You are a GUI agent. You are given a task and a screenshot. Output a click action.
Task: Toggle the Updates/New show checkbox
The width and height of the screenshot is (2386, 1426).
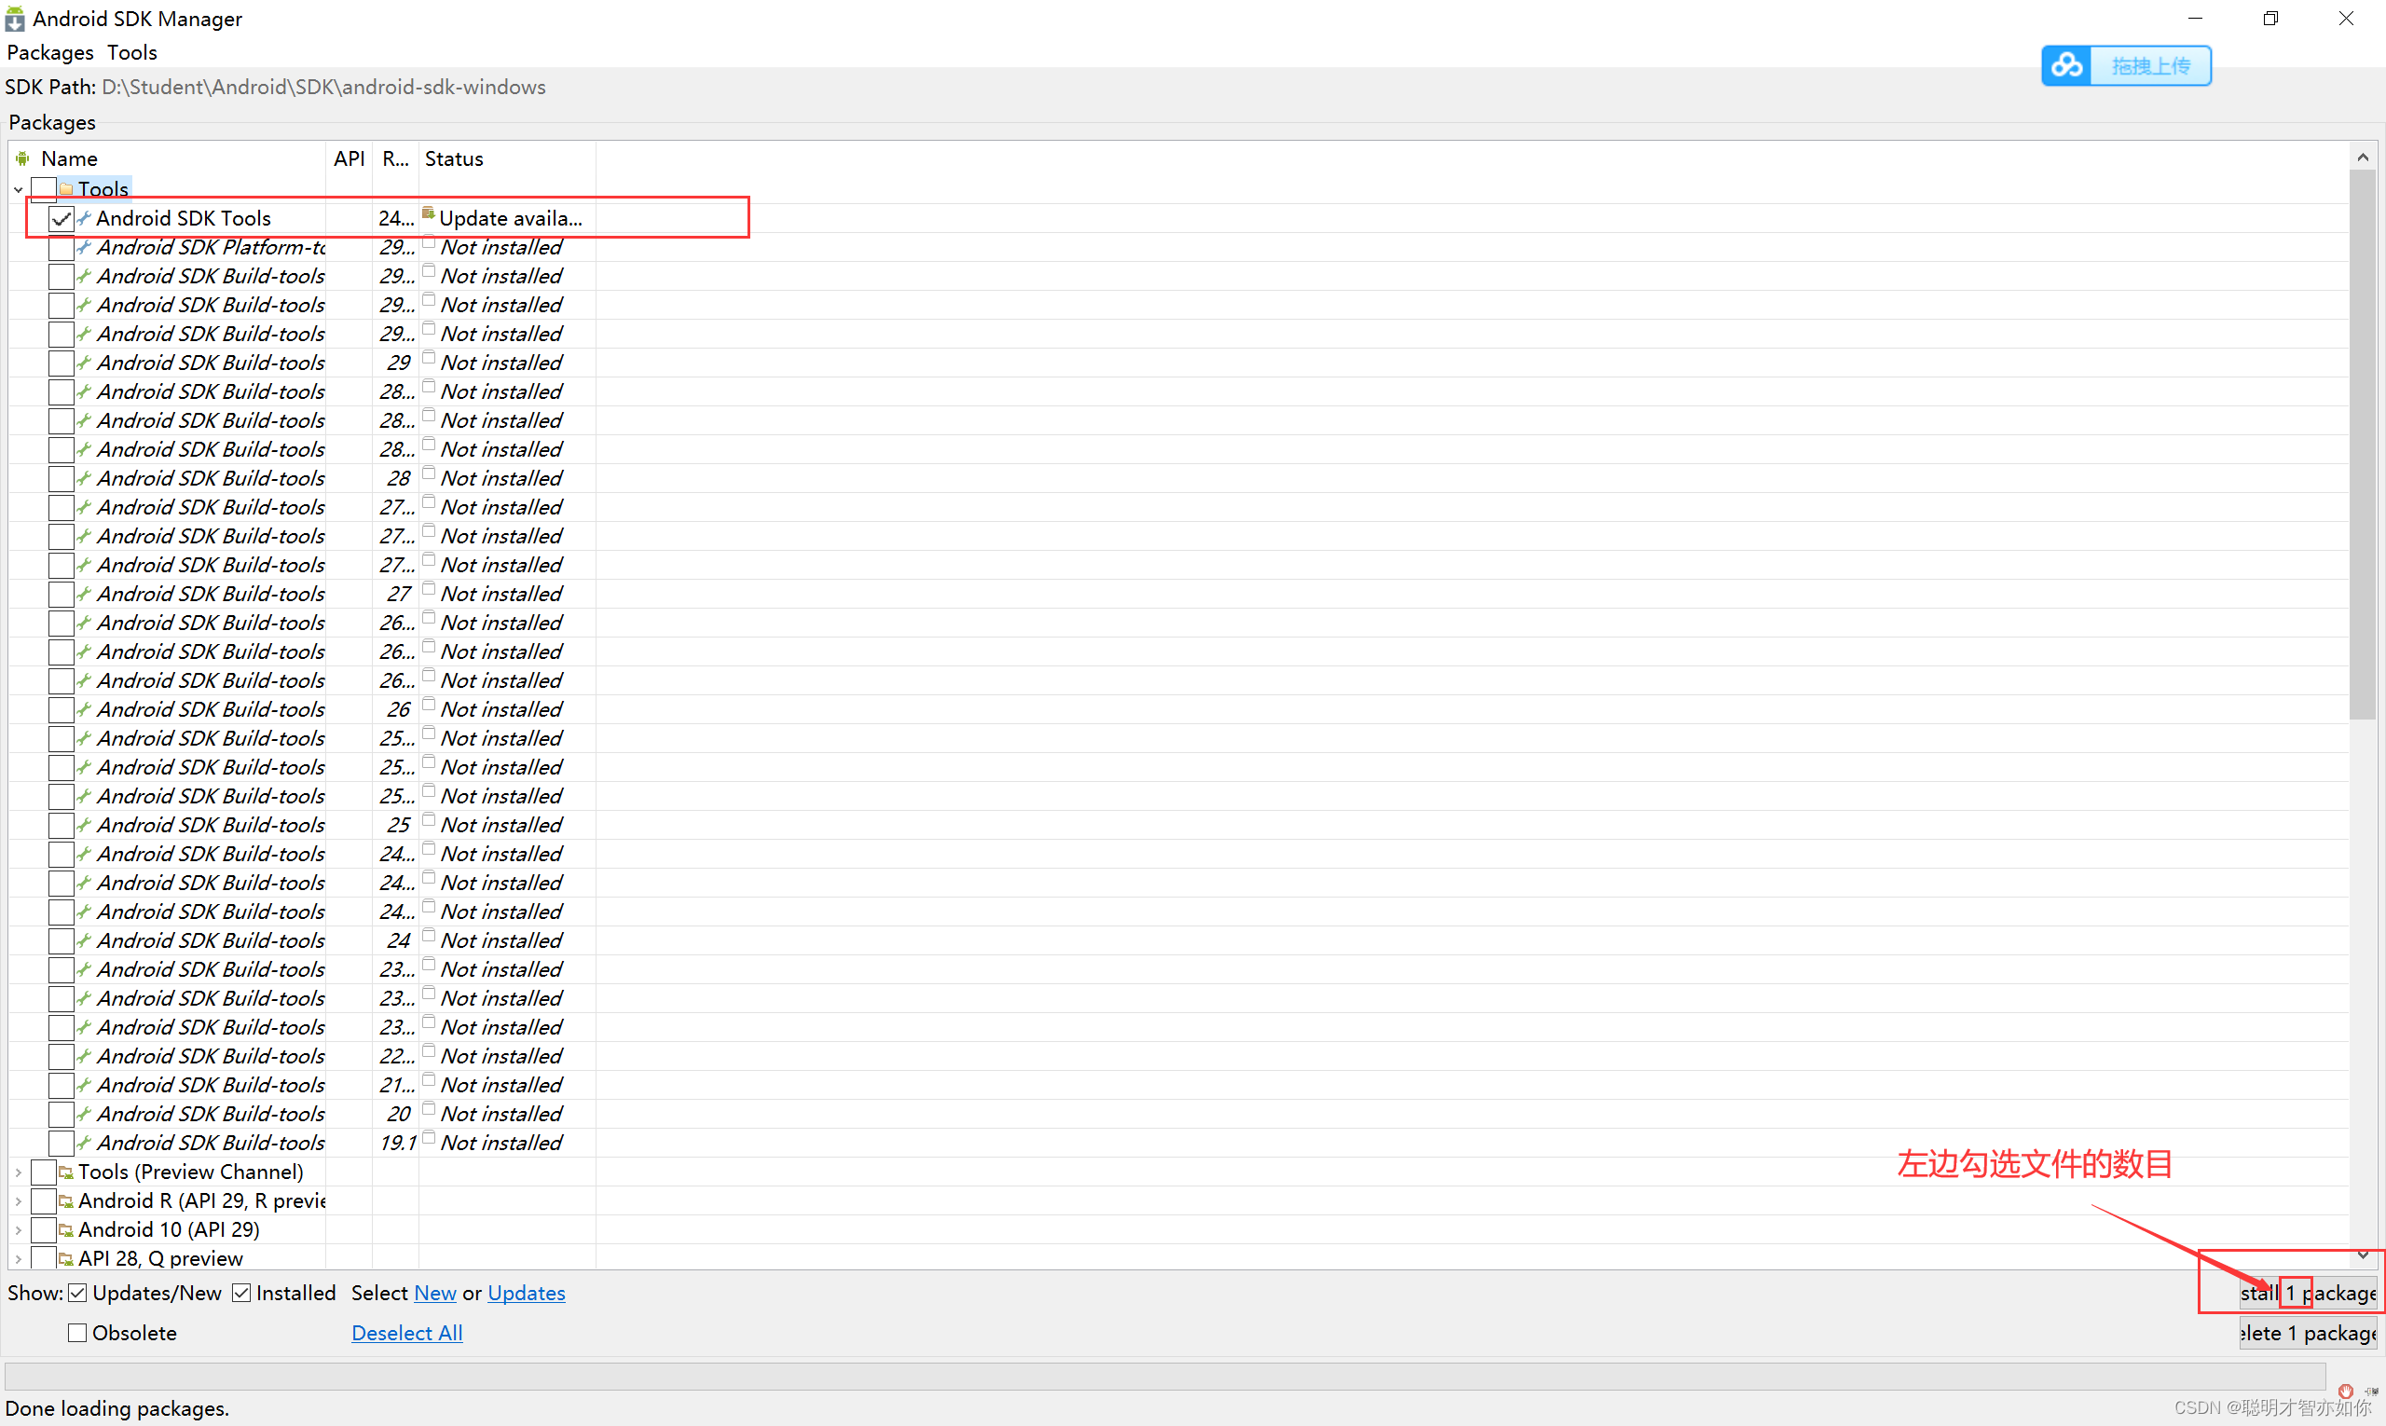point(78,1293)
